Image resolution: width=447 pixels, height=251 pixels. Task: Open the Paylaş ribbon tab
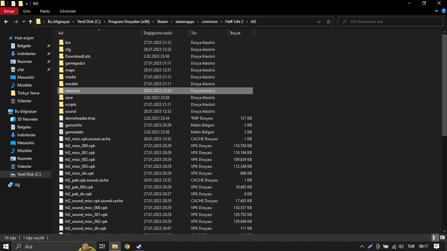pyautogui.click(x=45, y=11)
